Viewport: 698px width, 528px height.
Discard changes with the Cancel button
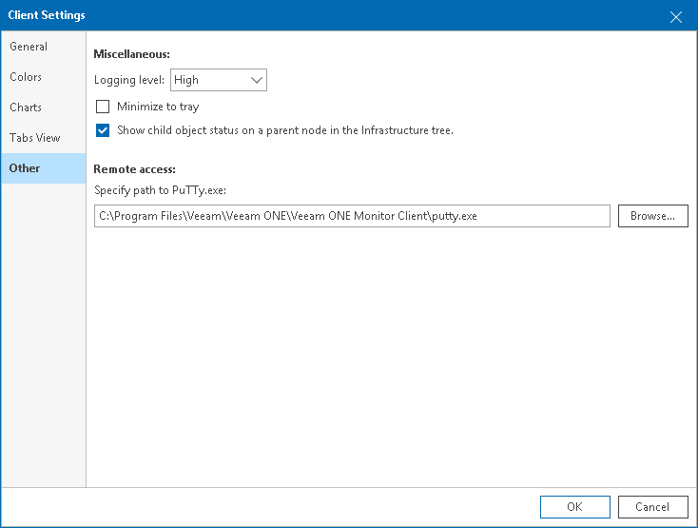652,507
